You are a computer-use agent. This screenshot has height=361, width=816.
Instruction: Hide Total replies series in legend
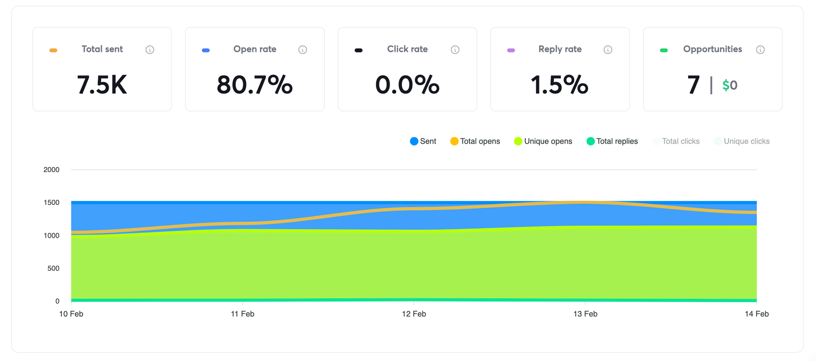(x=613, y=141)
